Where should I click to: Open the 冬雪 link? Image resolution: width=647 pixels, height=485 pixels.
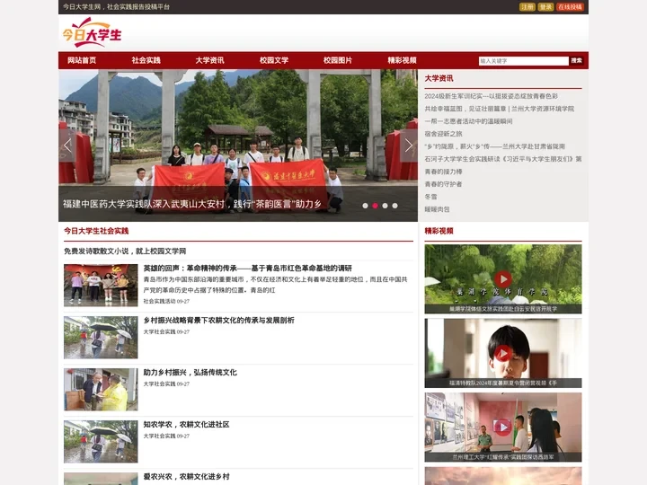pos(430,197)
